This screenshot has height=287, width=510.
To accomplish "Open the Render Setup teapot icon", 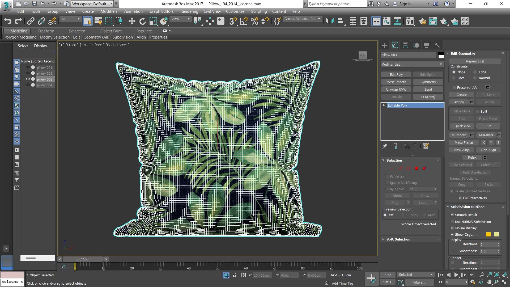I will (x=422, y=21).
